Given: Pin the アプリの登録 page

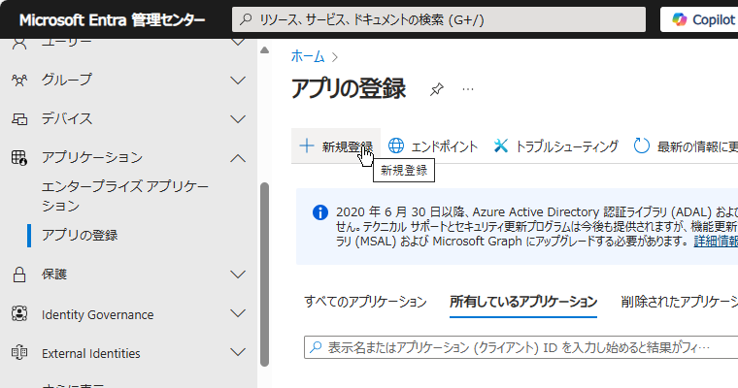Looking at the screenshot, I should pyautogui.click(x=437, y=89).
